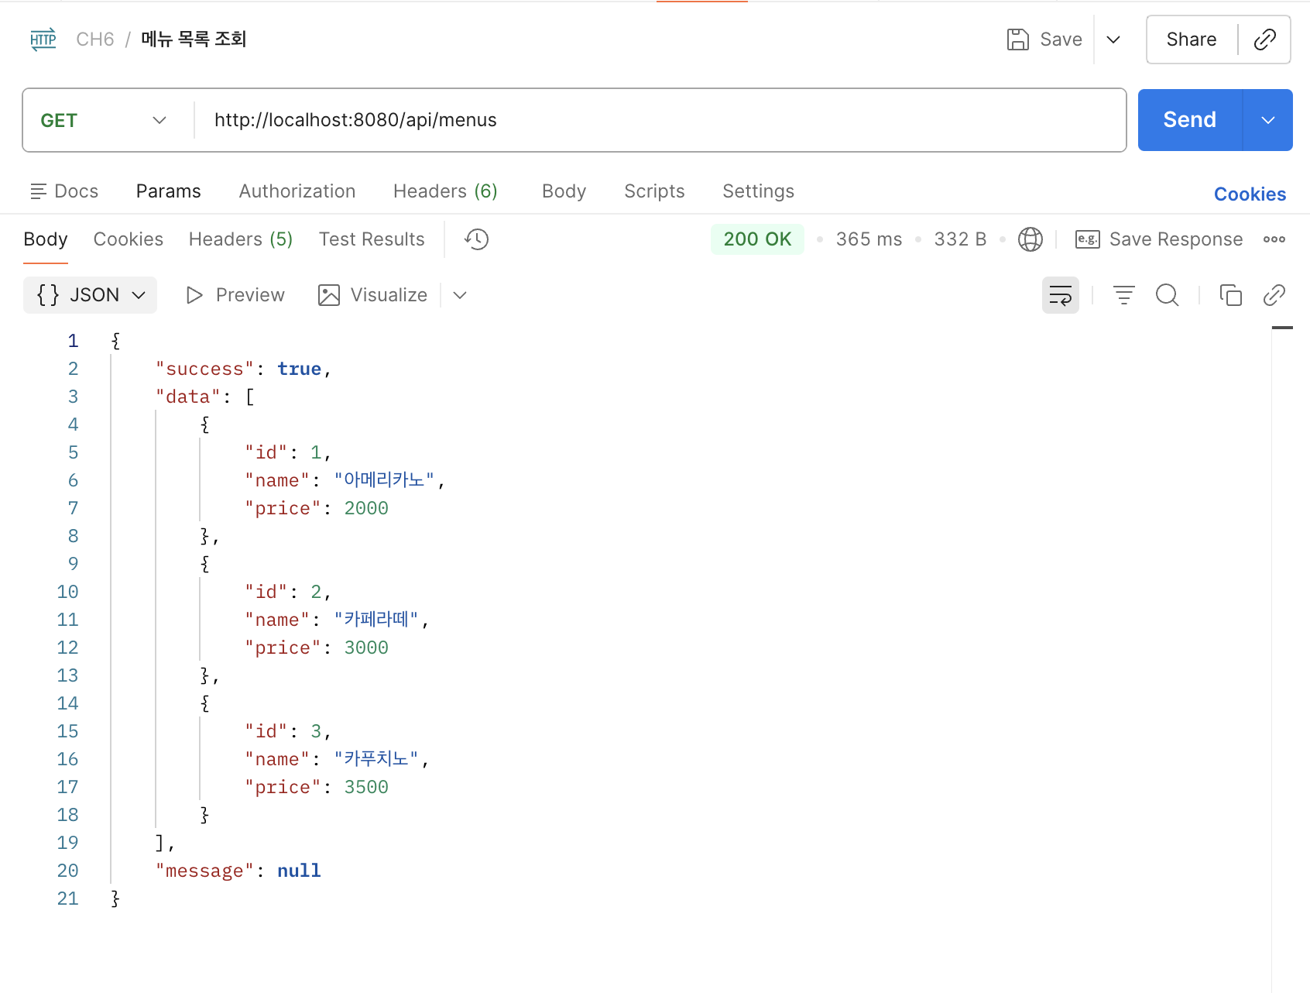
Task: Open the search in response icon
Action: coord(1168,295)
